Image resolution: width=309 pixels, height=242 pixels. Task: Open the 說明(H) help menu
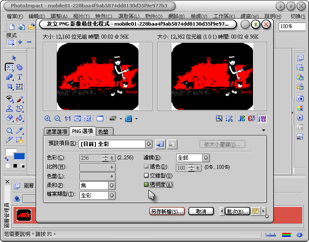[x=273, y=16]
